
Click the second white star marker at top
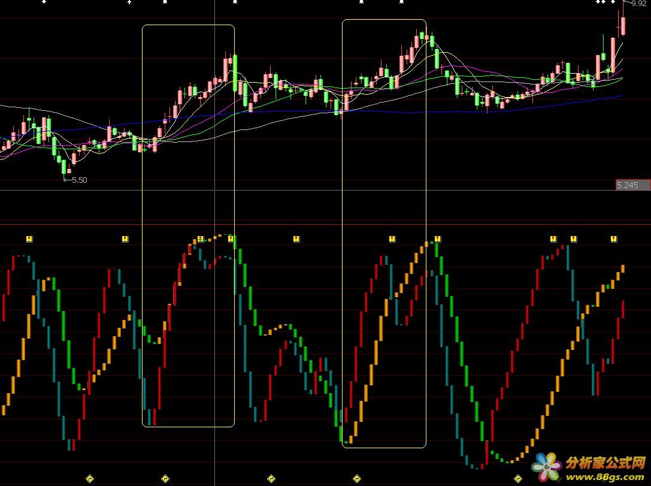pyautogui.click(x=235, y=2)
